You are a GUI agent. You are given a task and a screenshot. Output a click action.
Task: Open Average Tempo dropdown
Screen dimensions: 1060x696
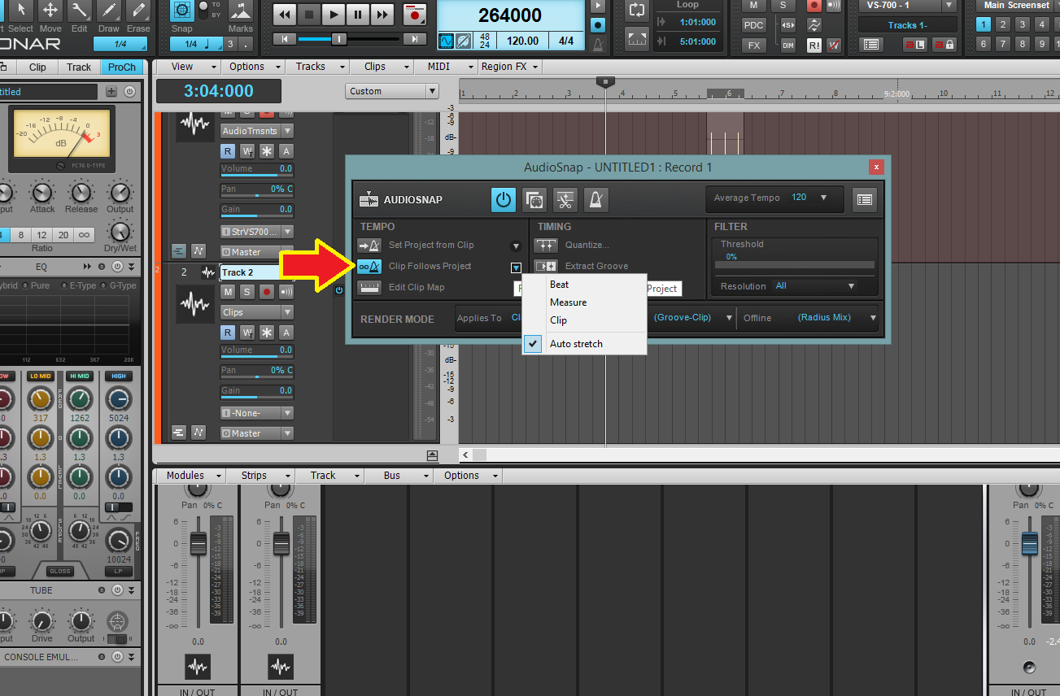pyautogui.click(x=823, y=198)
